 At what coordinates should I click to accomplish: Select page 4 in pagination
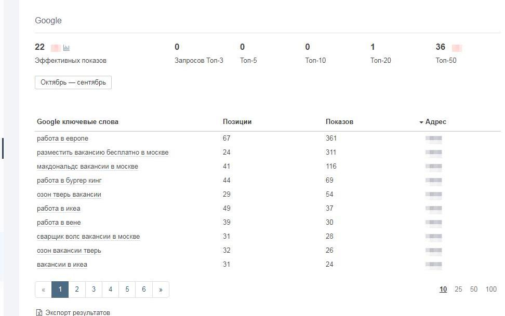point(110,290)
